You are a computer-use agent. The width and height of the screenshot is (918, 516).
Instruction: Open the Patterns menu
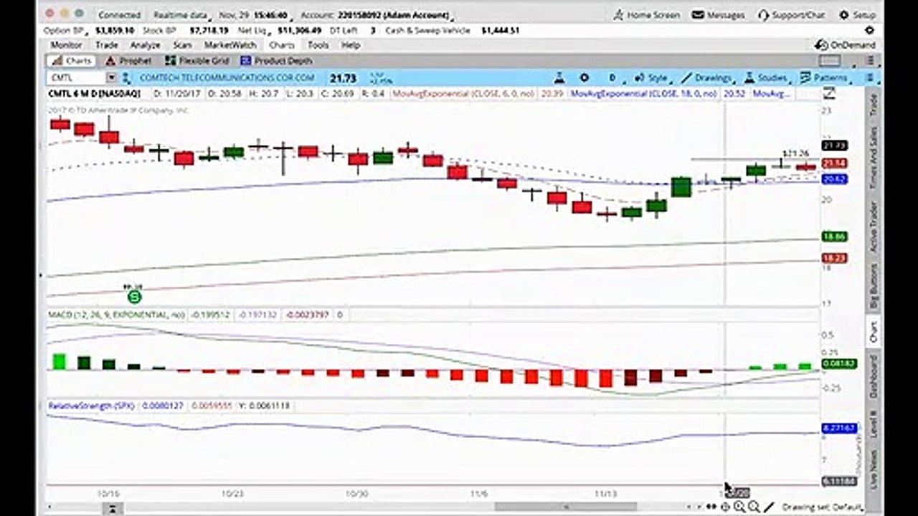825,77
